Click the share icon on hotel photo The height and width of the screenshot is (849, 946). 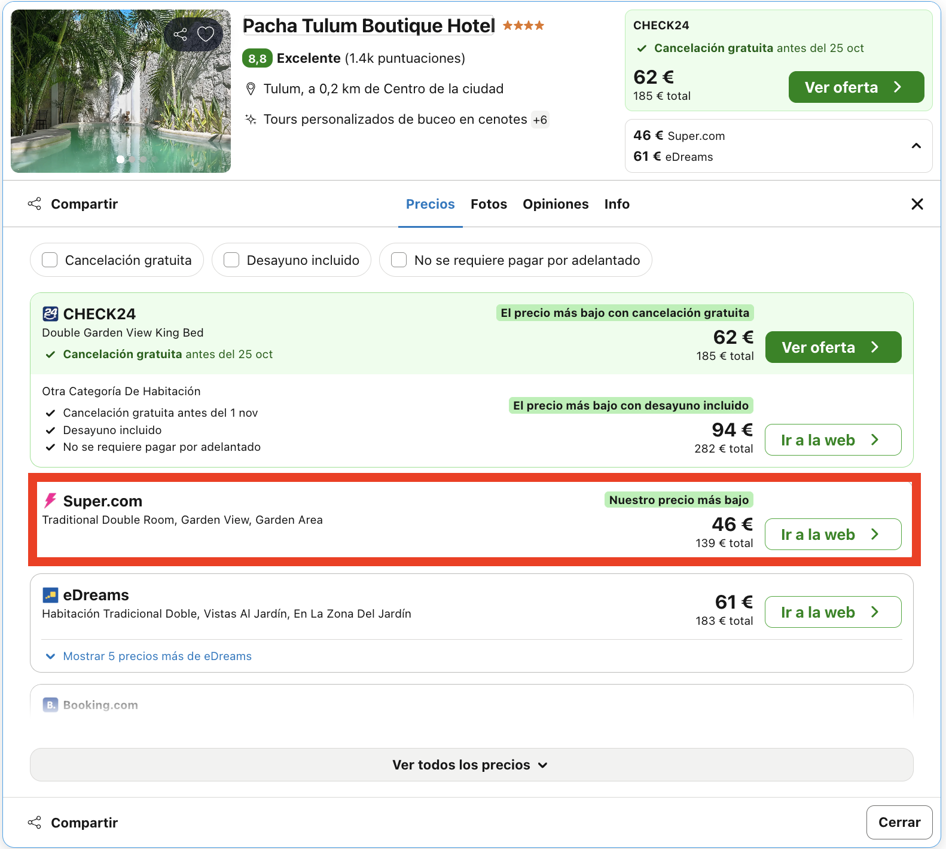click(180, 34)
